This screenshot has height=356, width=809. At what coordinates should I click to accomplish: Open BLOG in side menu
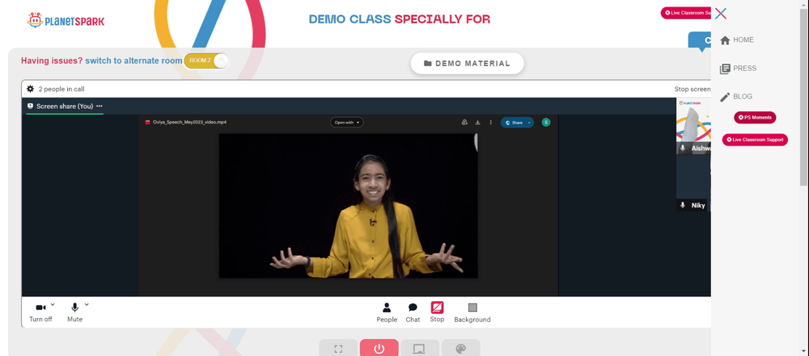coord(736,96)
